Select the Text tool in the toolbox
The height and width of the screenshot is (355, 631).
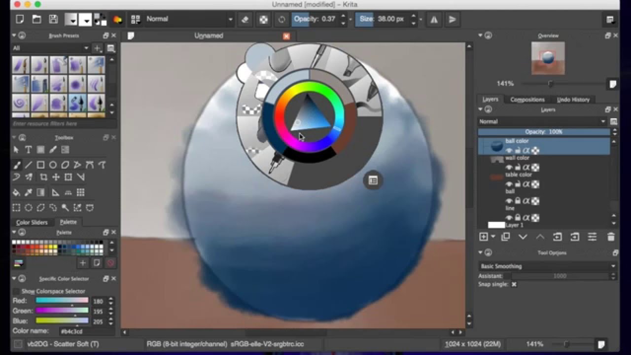[x=29, y=150]
